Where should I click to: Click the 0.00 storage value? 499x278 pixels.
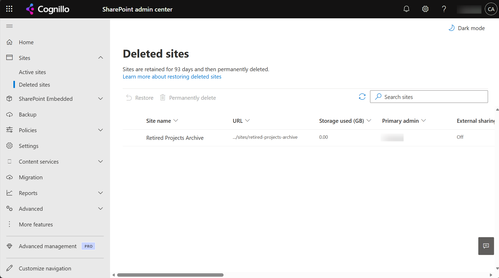(323, 137)
